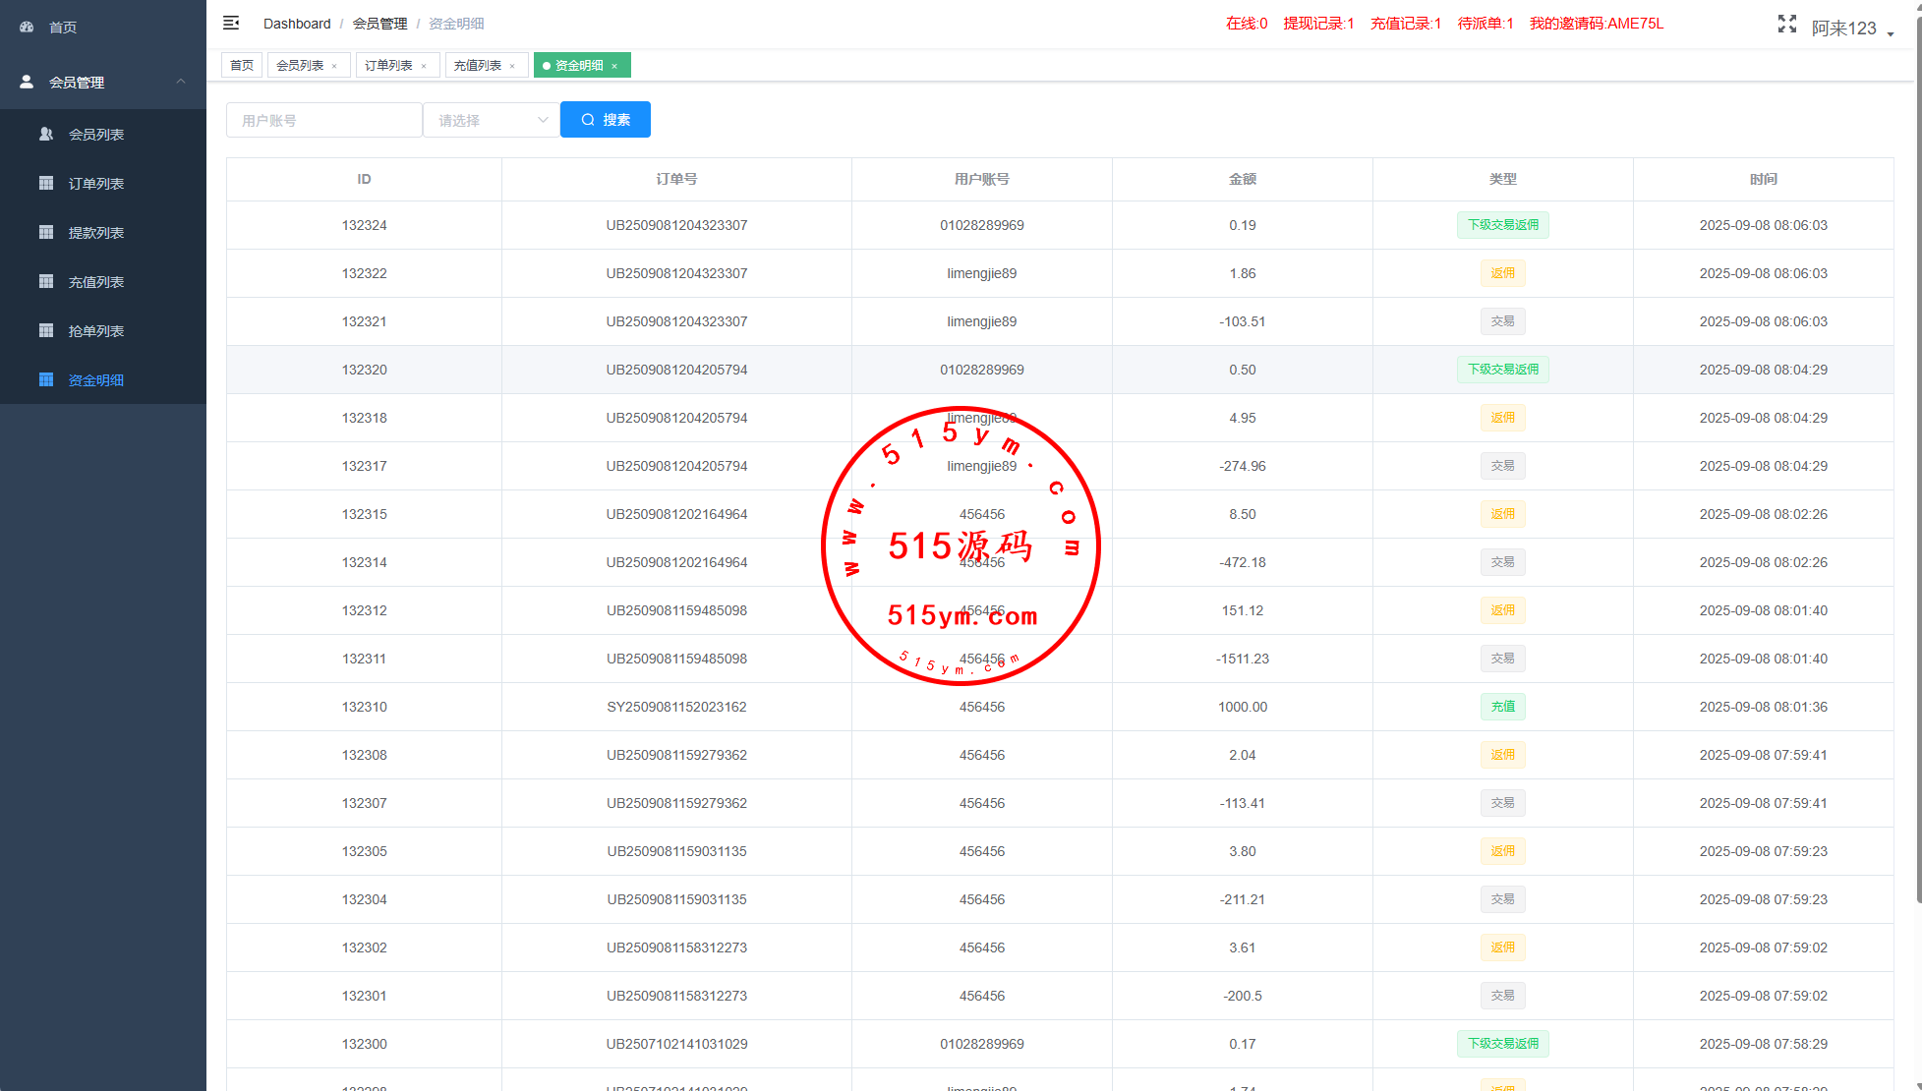Open 会员列表 from sidebar
This screenshot has width=1922, height=1091.
point(95,135)
